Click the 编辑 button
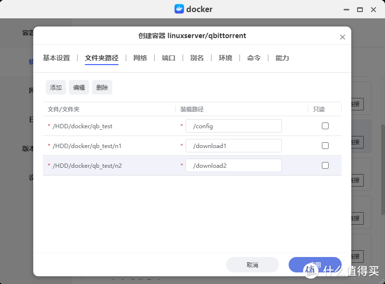Image resolution: width=385 pixels, height=284 pixels. click(x=79, y=87)
